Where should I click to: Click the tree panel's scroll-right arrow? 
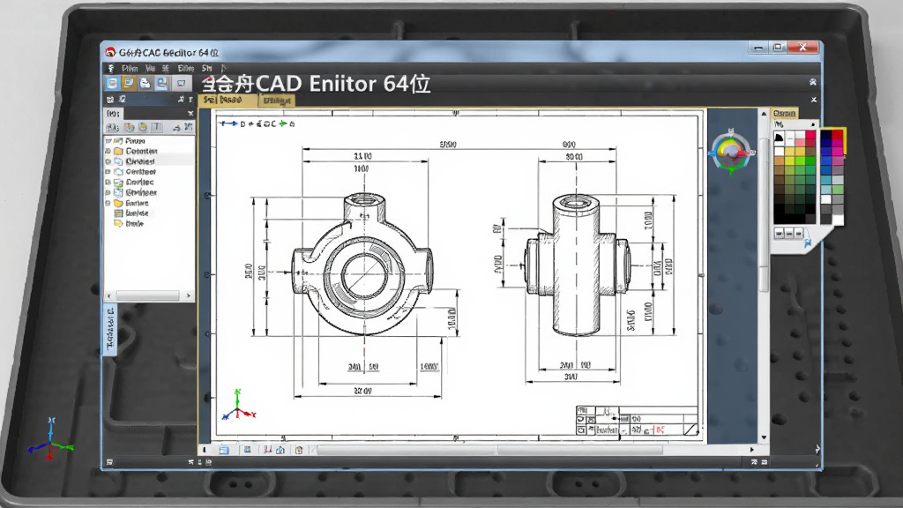(x=189, y=295)
